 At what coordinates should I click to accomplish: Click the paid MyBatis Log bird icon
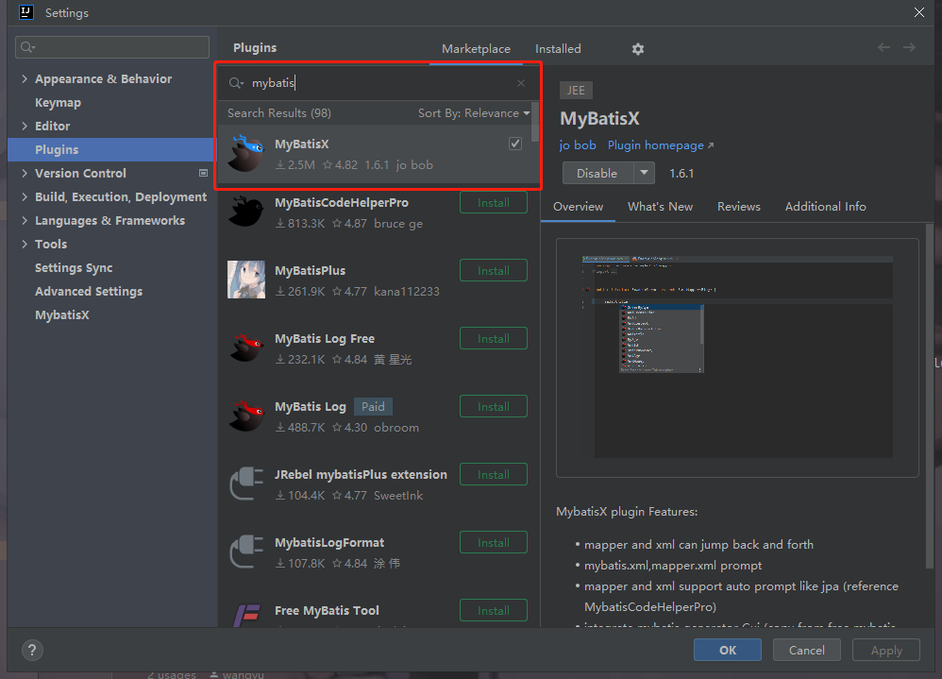click(x=246, y=416)
